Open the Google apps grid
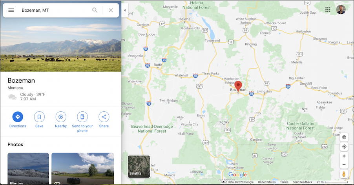 click(328, 9)
